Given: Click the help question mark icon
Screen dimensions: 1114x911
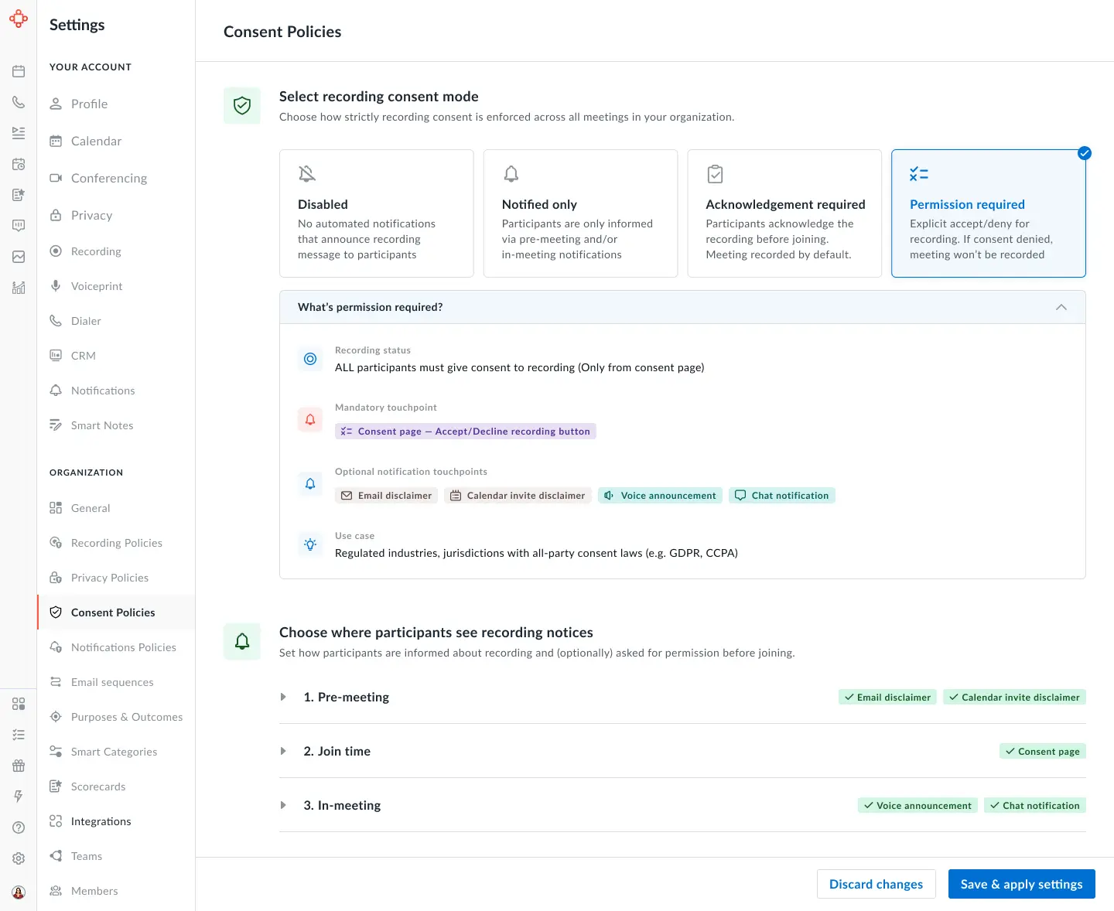Looking at the screenshot, I should pos(19,827).
